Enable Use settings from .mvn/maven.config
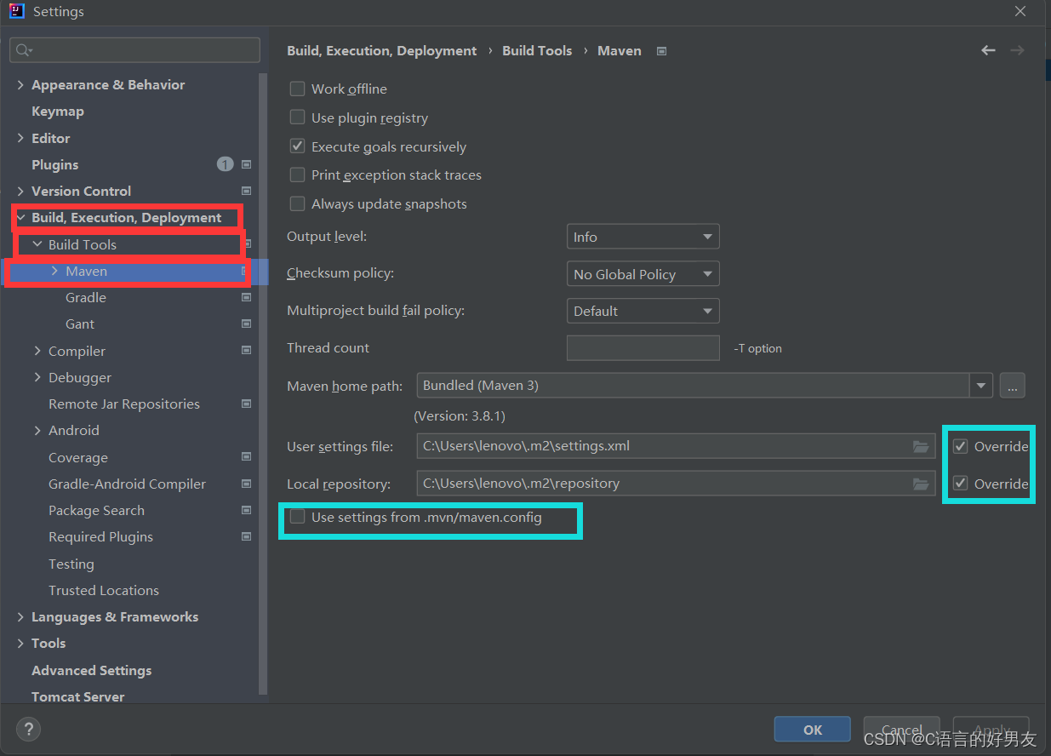1051x756 pixels. tap(297, 517)
